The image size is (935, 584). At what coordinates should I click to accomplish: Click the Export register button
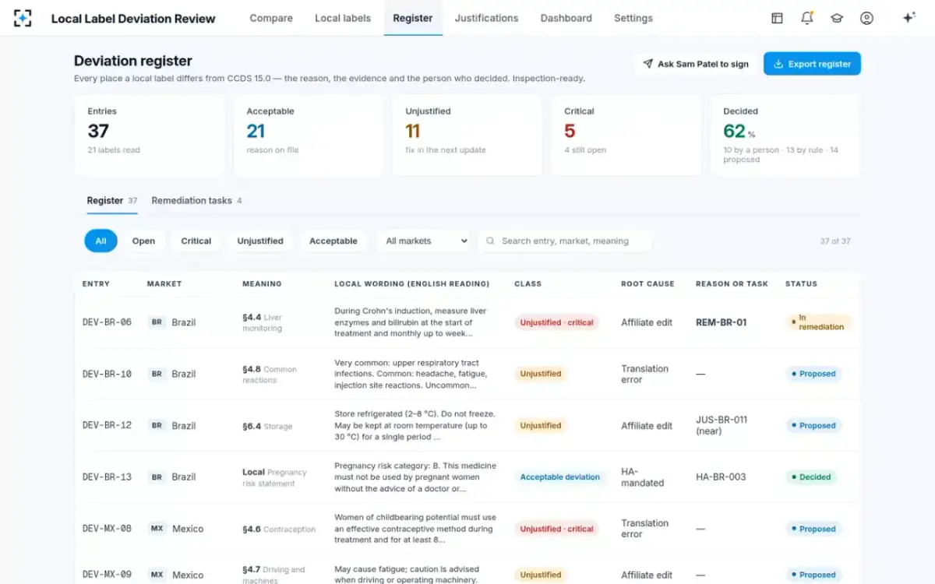(812, 64)
